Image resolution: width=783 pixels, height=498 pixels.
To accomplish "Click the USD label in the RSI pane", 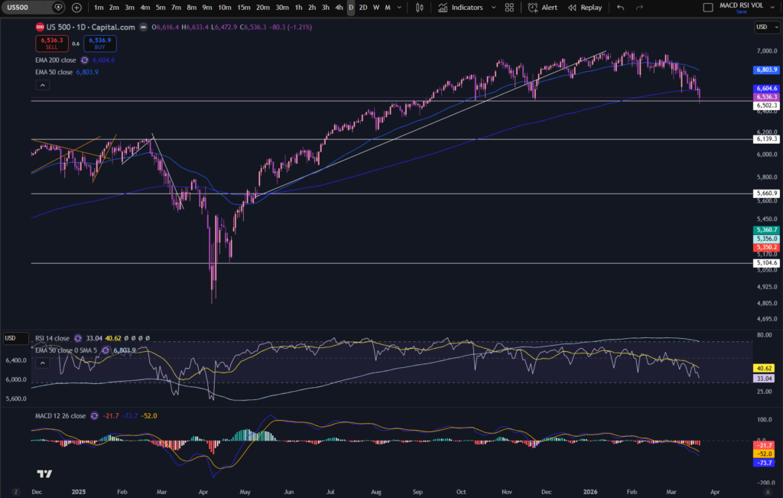I will point(15,338).
